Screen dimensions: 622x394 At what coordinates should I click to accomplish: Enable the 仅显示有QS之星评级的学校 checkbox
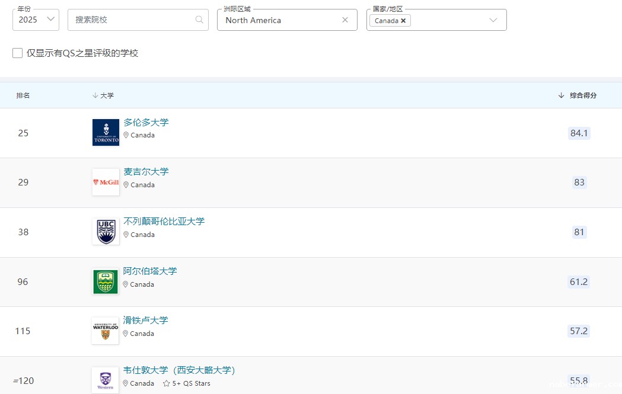17,53
